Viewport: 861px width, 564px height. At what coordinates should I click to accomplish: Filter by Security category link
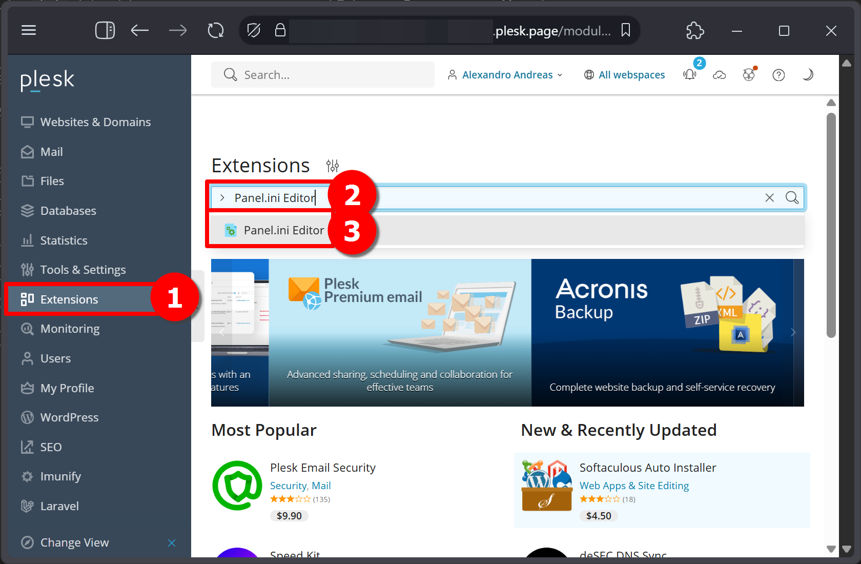[x=288, y=486]
